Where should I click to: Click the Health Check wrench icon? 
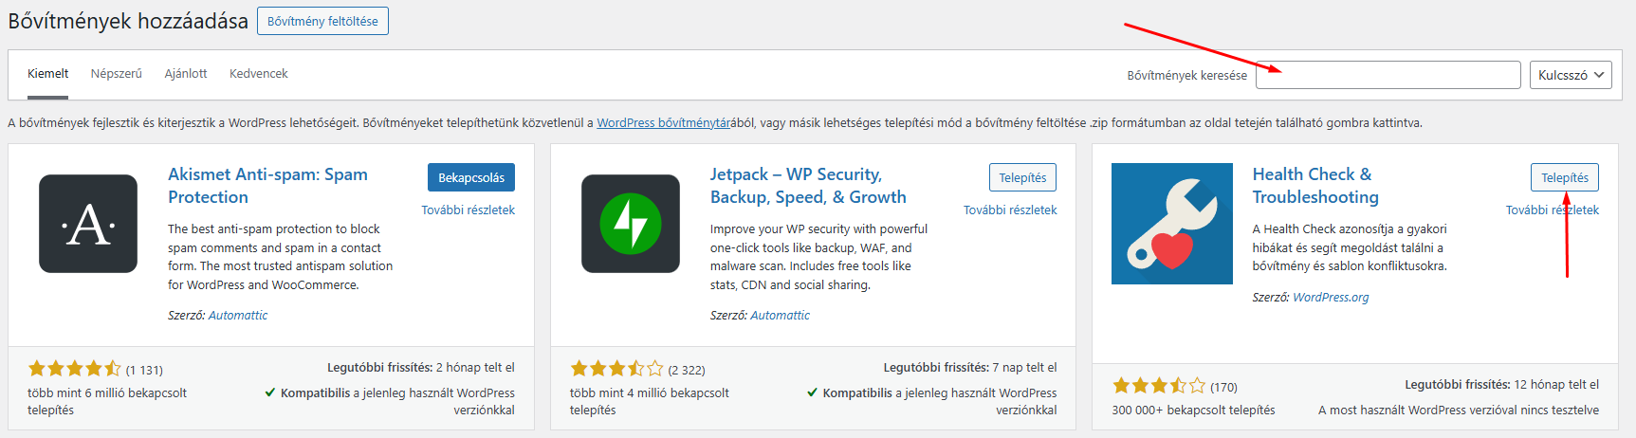pyautogui.click(x=1172, y=224)
